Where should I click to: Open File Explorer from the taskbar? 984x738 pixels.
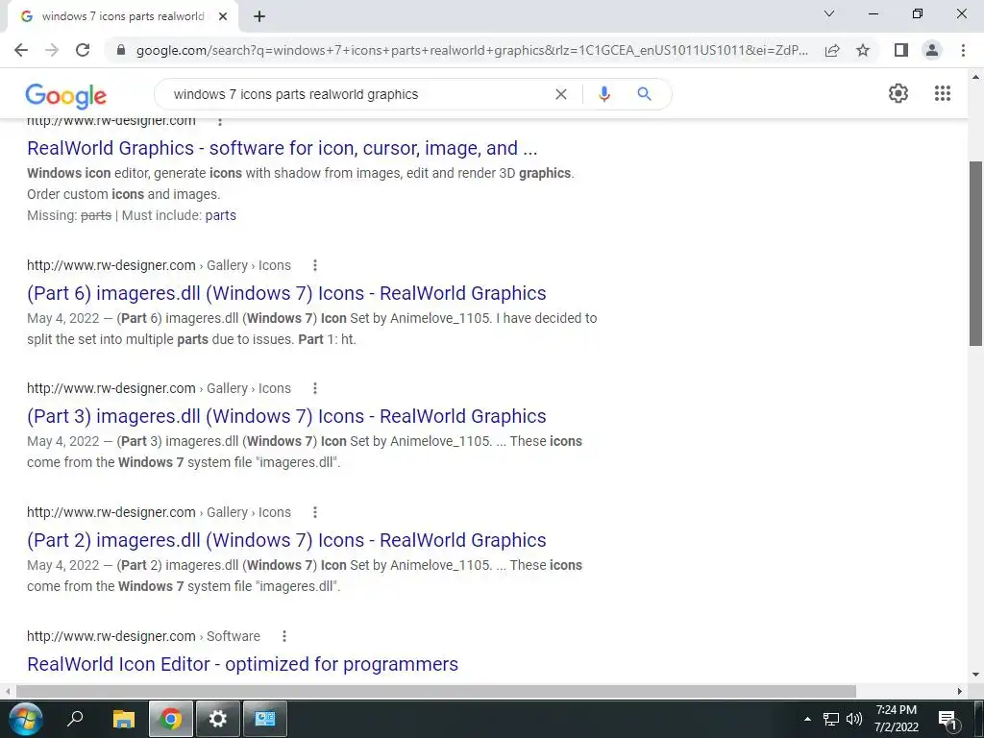click(x=124, y=719)
